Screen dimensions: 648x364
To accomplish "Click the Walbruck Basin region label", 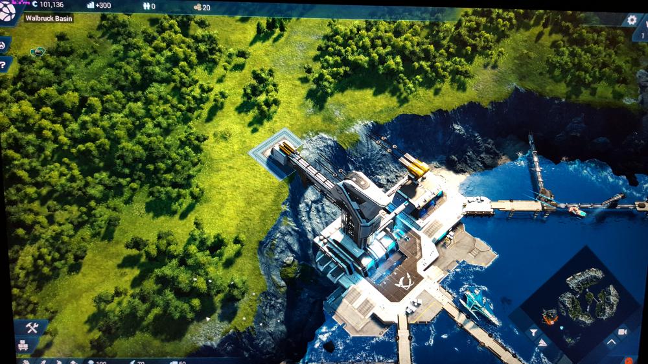I will click(x=49, y=18).
